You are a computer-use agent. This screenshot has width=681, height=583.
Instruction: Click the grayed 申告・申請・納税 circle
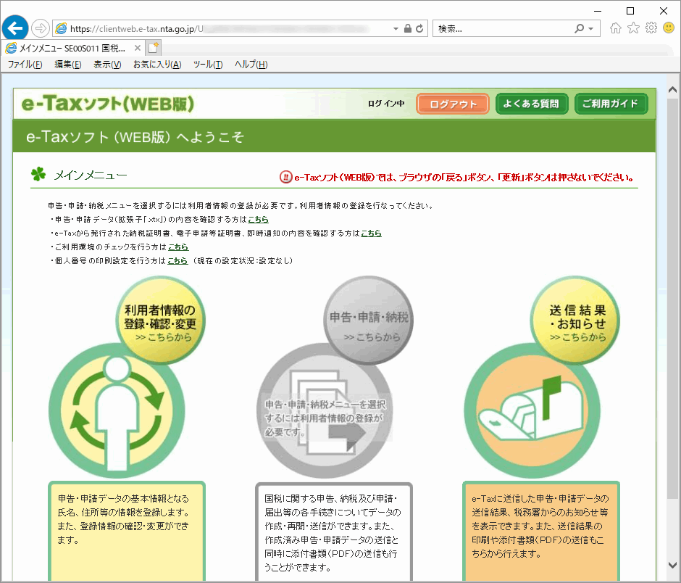point(368,321)
